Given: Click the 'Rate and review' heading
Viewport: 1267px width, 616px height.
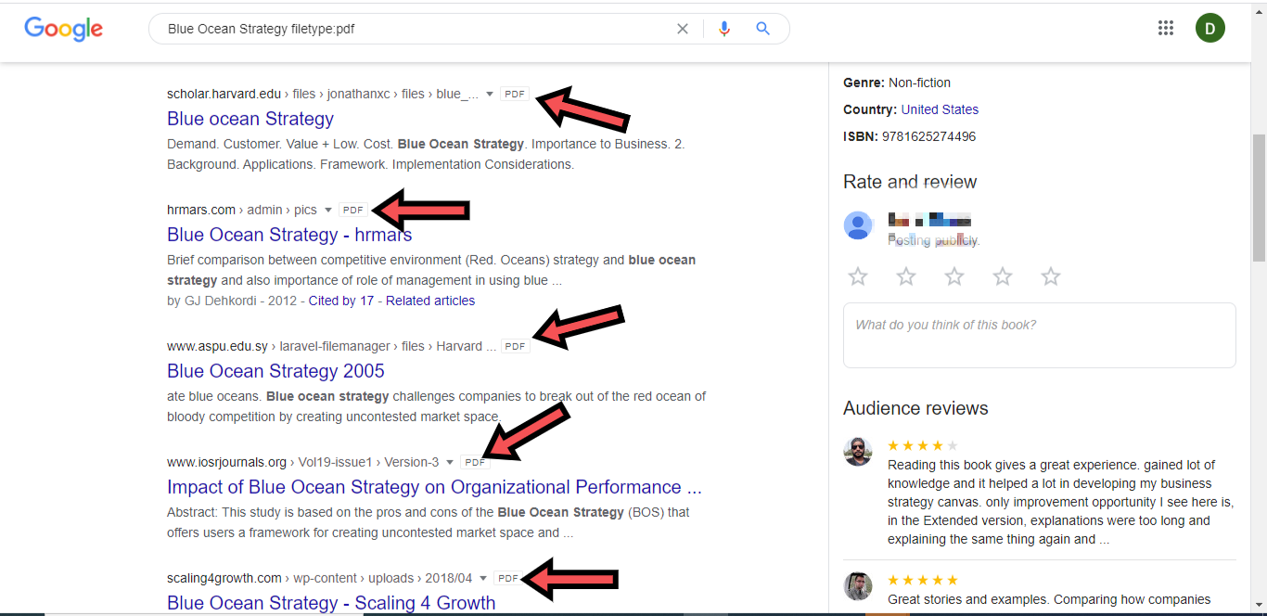Looking at the screenshot, I should click(910, 182).
